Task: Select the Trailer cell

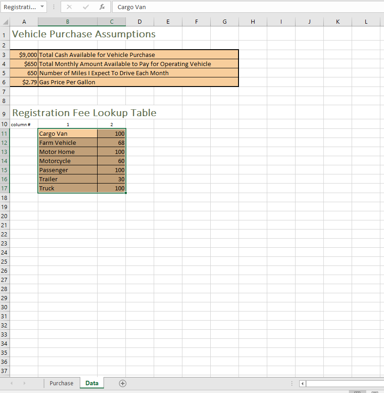Action: click(68, 179)
